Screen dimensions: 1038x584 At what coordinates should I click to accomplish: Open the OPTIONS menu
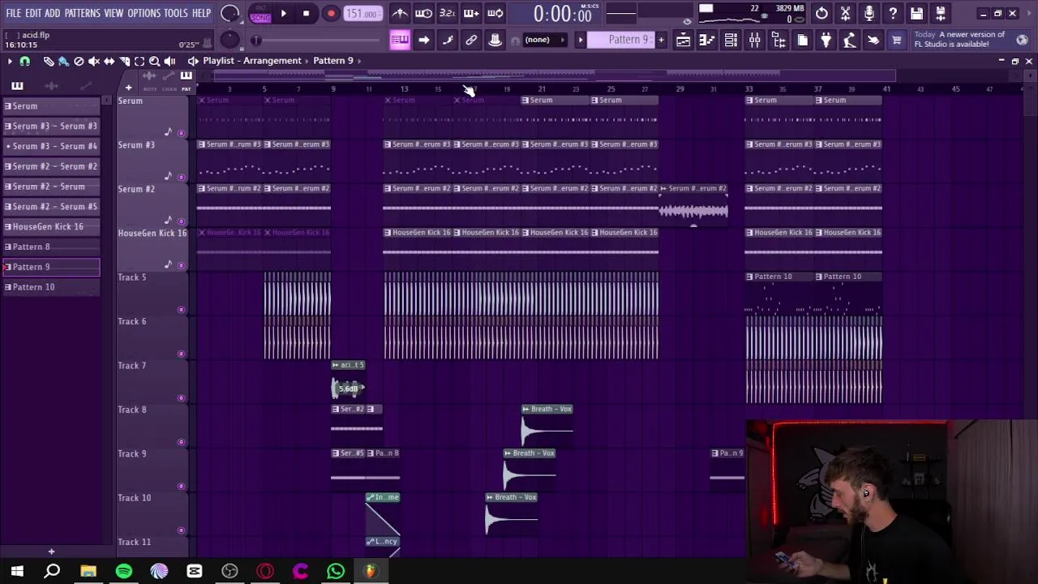click(x=144, y=13)
